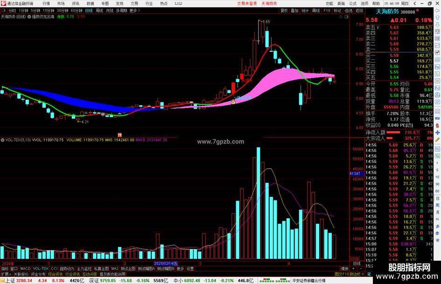
Task: Open the 设置 settings tab
Action: point(190,269)
